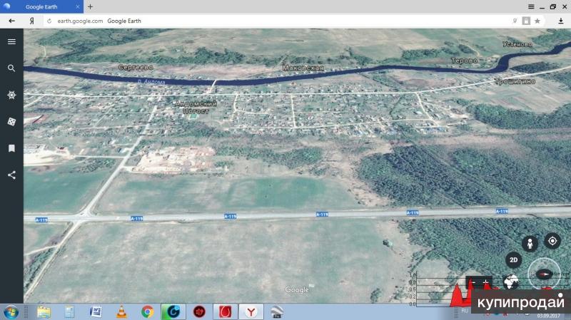Screen dimensions: 571x320
Task: Click the Сергеево place label
Action: click(x=136, y=67)
